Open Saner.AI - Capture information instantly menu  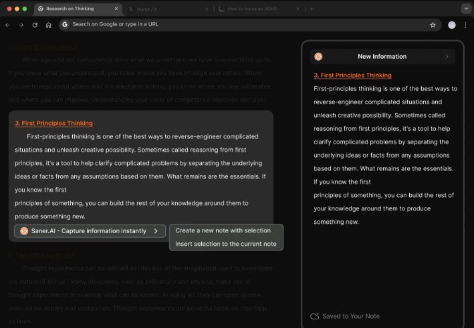click(90, 231)
